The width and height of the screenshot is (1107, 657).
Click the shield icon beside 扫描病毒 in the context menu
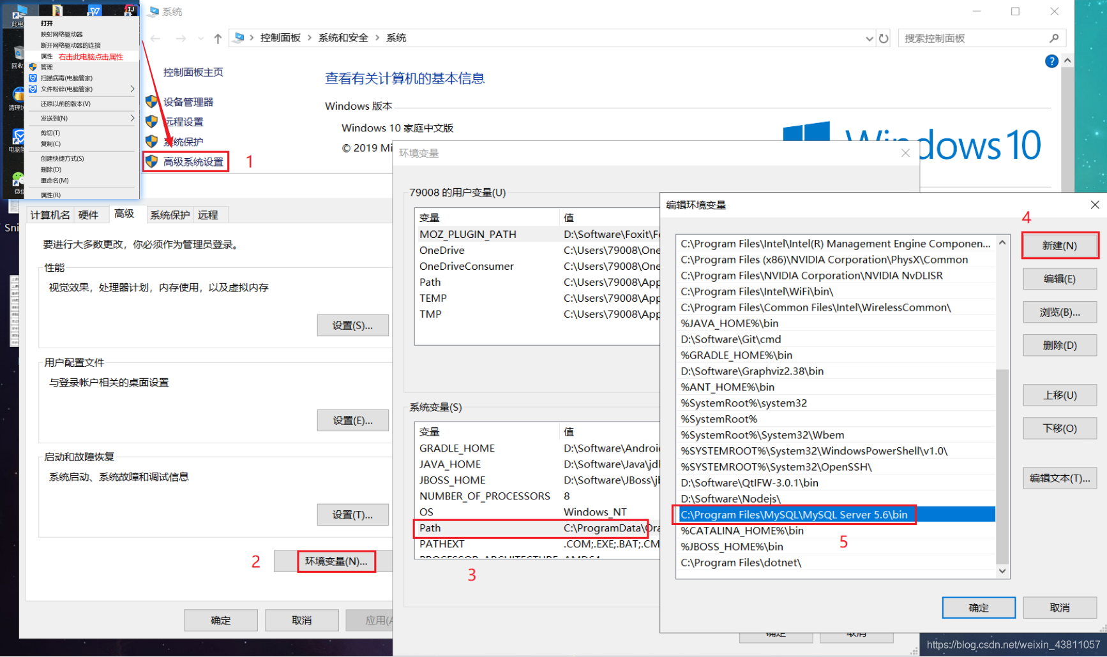(33, 78)
